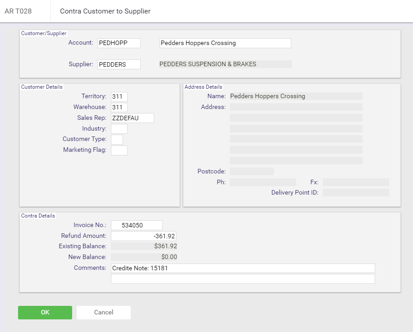
Task: Click the empty Industry field
Action: point(119,129)
